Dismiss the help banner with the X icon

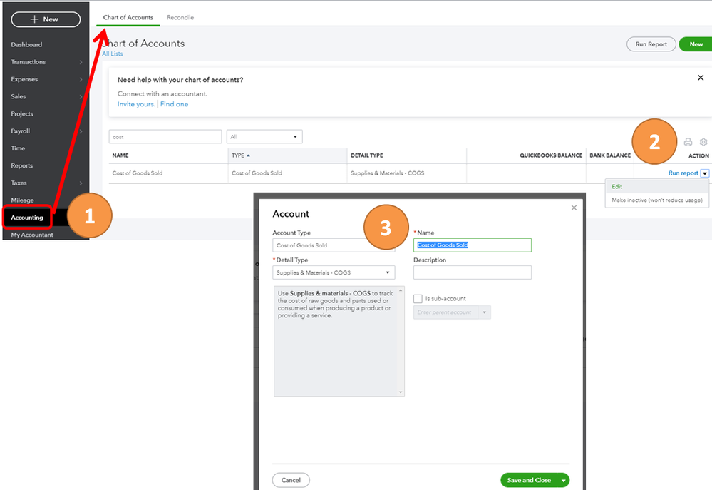(700, 78)
